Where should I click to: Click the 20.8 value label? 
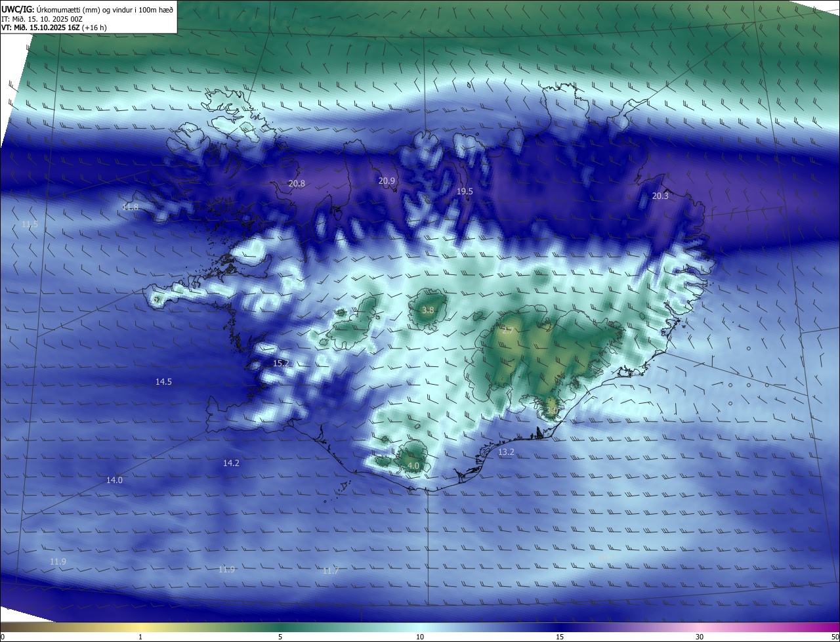coord(297,184)
